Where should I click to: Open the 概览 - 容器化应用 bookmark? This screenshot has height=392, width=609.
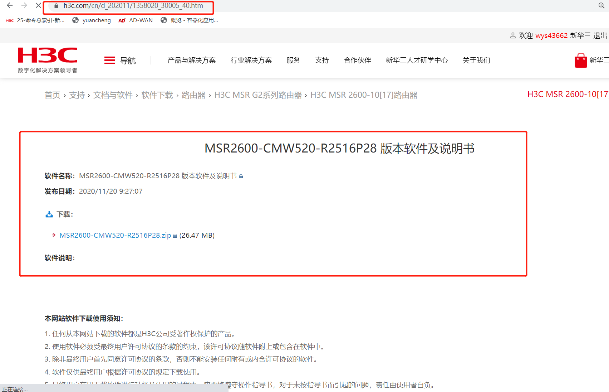[x=190, y=20]
